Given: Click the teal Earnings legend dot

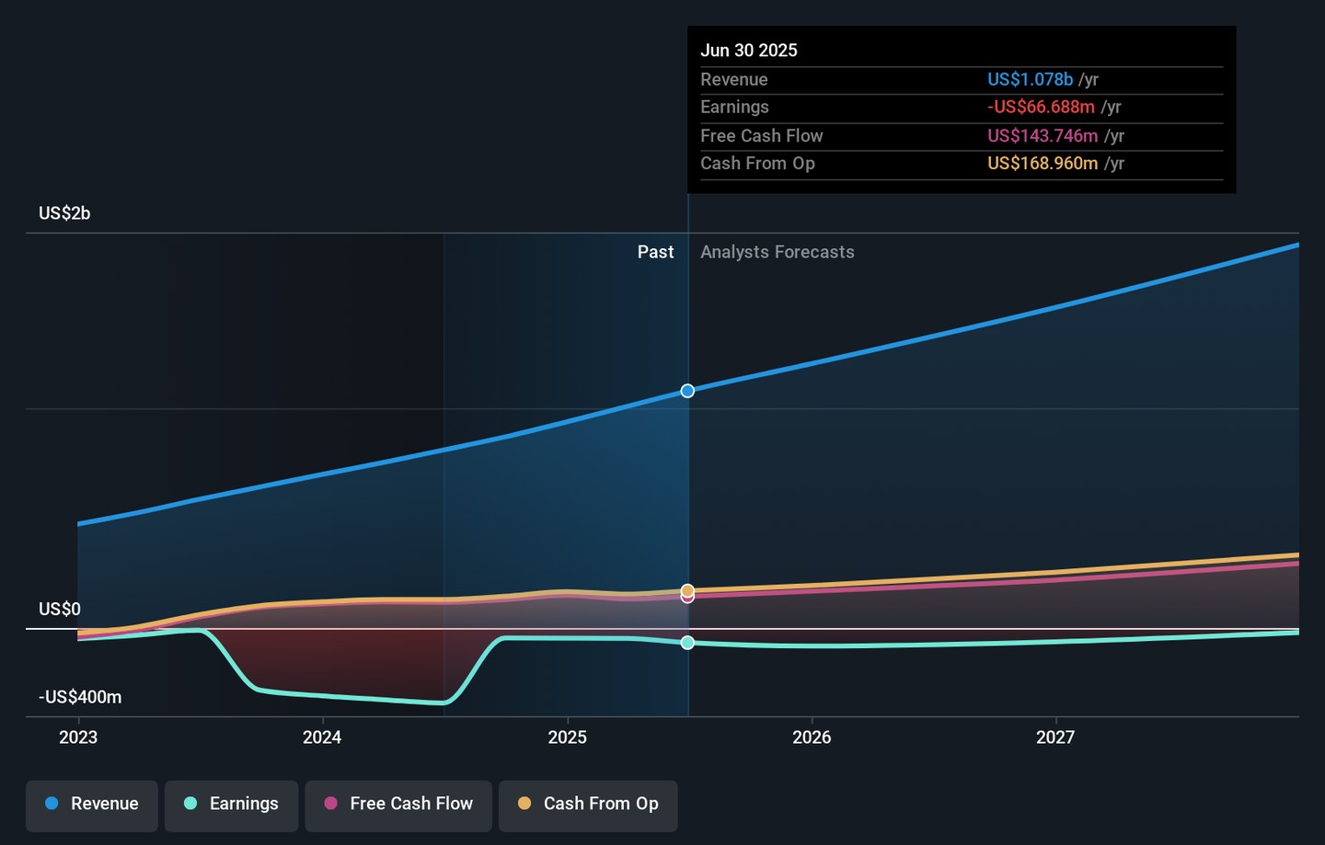Looking at the screenshot, I should 190,804.
